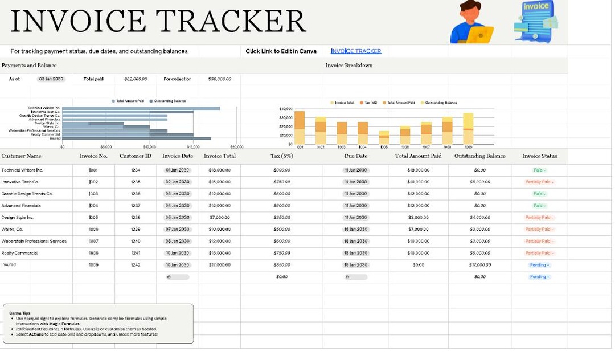Click the blue invoice document illustration
Image resolution: width=615 pixels, height=351 pixels.
(x=536, y=22)
